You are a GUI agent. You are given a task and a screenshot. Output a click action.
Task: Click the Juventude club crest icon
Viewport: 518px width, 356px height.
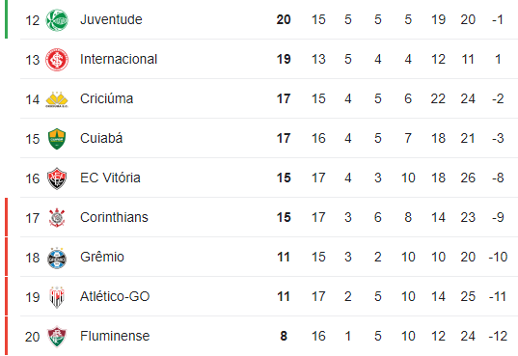[x=57, y=20]
